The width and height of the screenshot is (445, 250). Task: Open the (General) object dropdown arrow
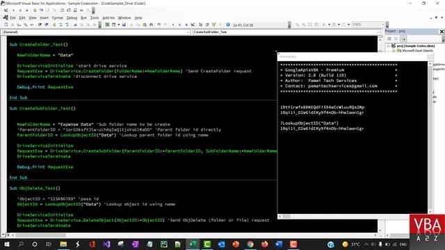point(188,32)
